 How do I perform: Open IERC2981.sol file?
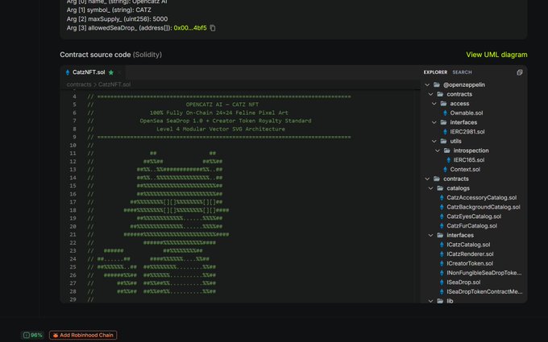click(467, 132)
